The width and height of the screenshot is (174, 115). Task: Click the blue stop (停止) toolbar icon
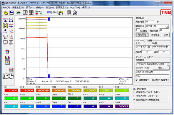click(55, 13)
